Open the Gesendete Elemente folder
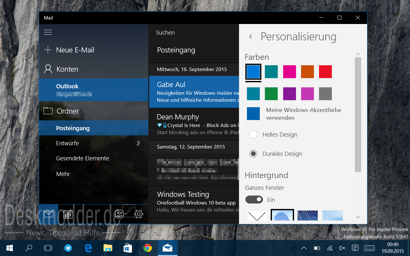Viewport: 410px width, 256px height. pos(94,158)
